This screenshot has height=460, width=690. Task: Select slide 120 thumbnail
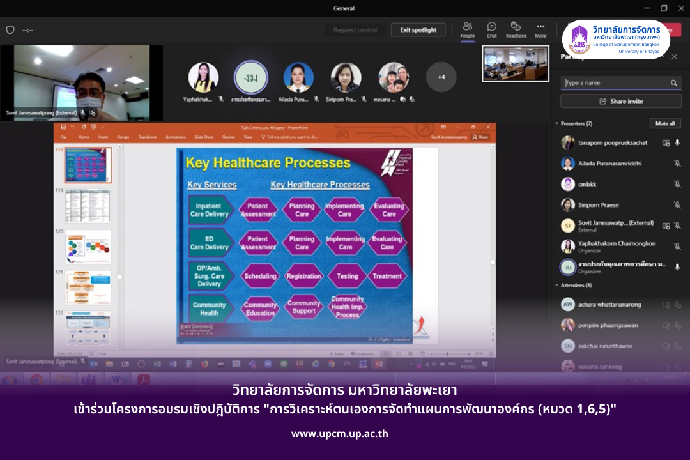pos(88,247)
